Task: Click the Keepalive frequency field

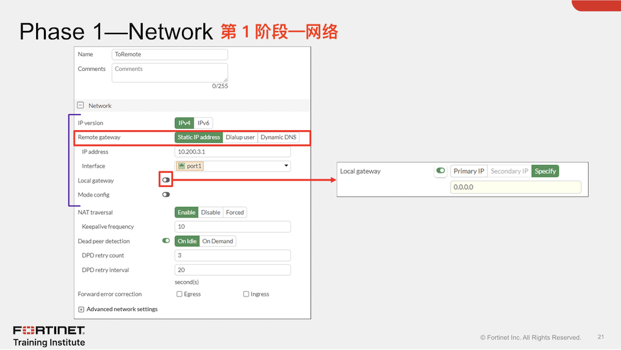Action: tap(233, 227)
